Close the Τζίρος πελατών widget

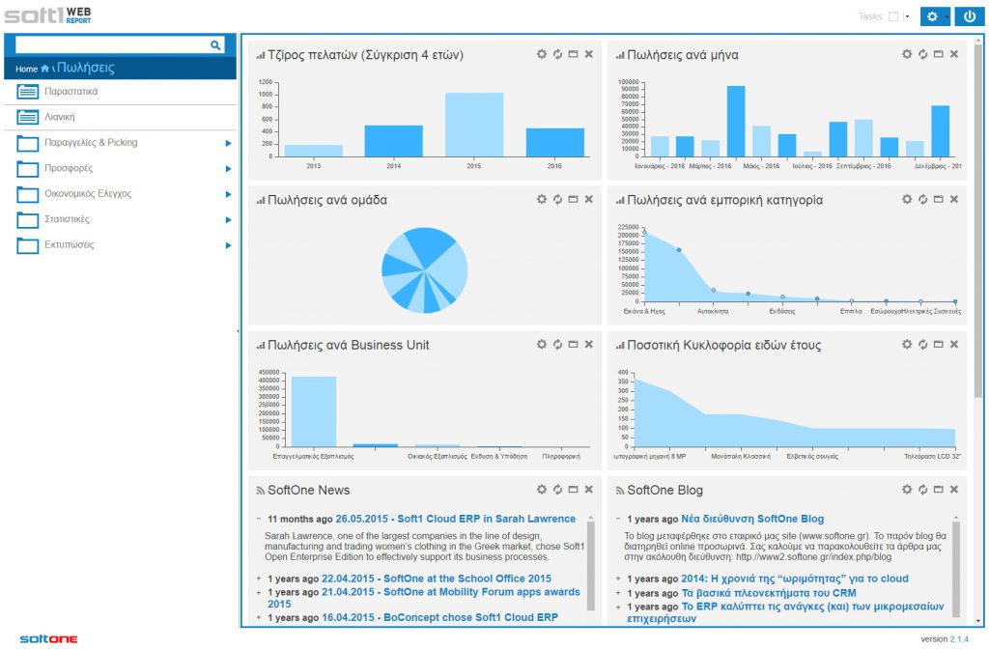[x=588, y=54]
